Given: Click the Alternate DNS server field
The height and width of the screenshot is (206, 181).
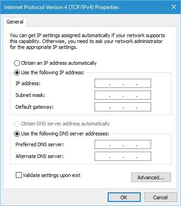Looking at the screenshot, I should [123, 156].
